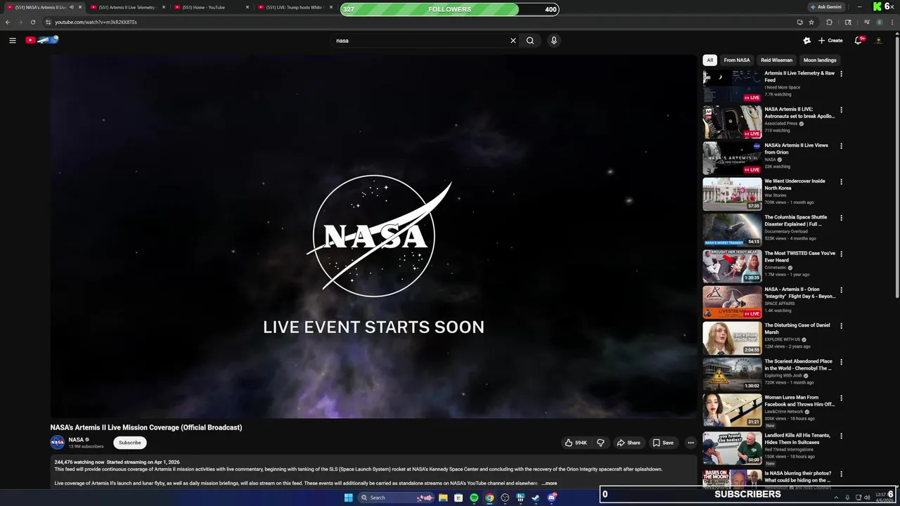Open options for Daniel Marsh video

[x=841, y=326]
